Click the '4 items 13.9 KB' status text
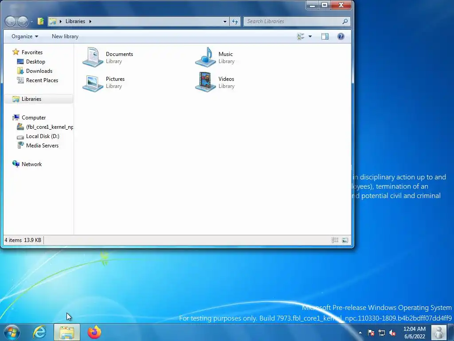The image size is (454, 341). pyautogui.click(x=23, y=240)
